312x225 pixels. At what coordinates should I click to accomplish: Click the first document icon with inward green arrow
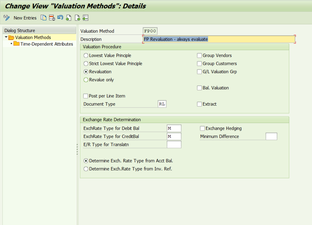69,18
